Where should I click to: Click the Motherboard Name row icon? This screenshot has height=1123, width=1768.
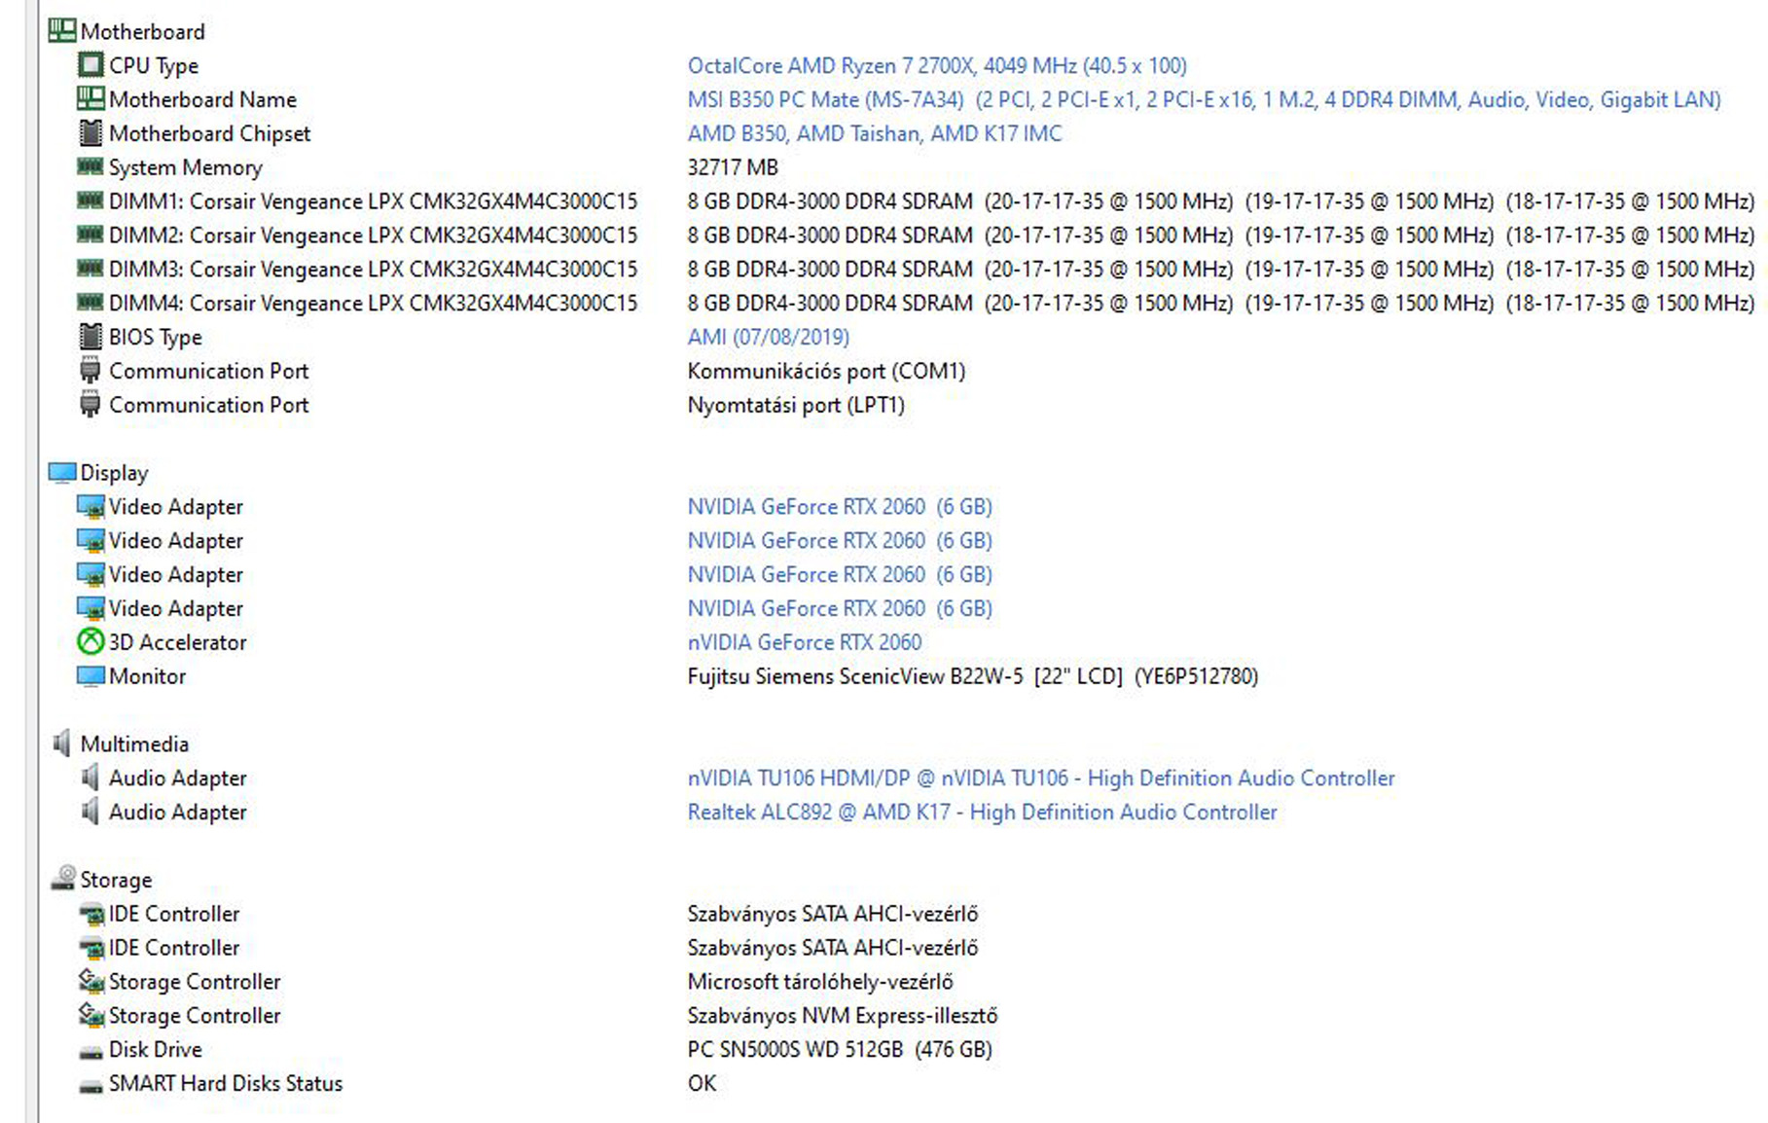coord(90,98)
